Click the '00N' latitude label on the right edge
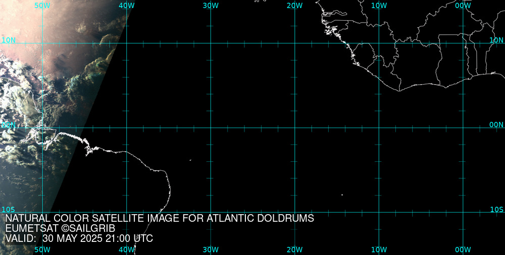The height and width of the screenshot is (255, 505). [496, 125]
